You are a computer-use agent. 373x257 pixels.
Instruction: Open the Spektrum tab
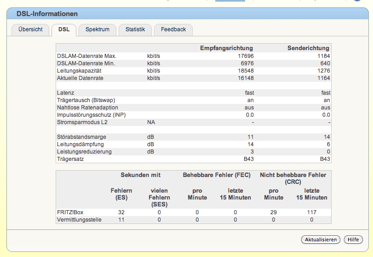click(x=98, y=29)
